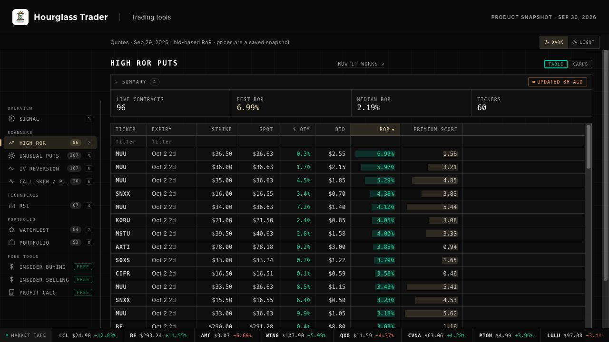Click the FREE badge beside Profit Calc
The height and width of the screenshot is (342, 609).
point(83,293)
